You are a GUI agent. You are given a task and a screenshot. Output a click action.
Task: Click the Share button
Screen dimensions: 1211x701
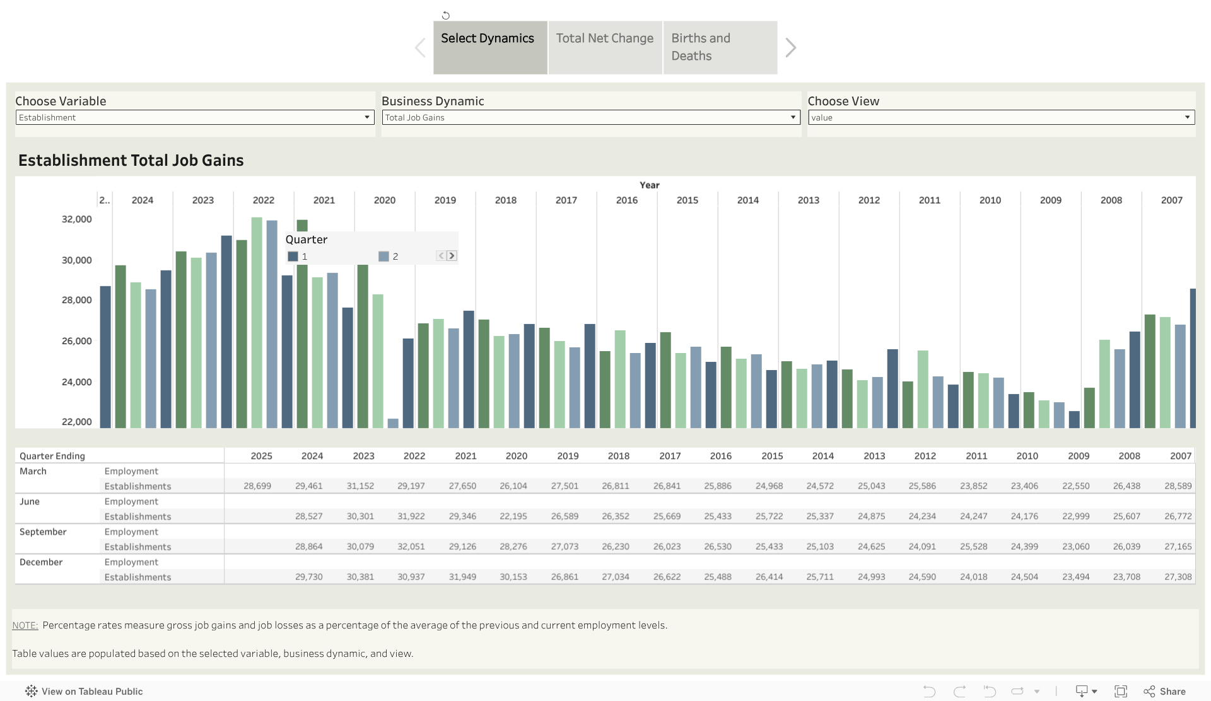click(x=1165, y=692)
